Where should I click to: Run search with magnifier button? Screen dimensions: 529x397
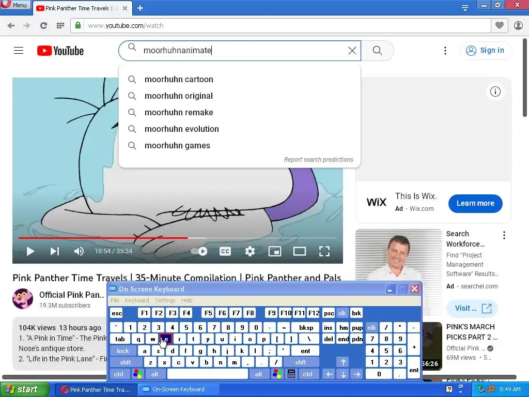point(378,51)
